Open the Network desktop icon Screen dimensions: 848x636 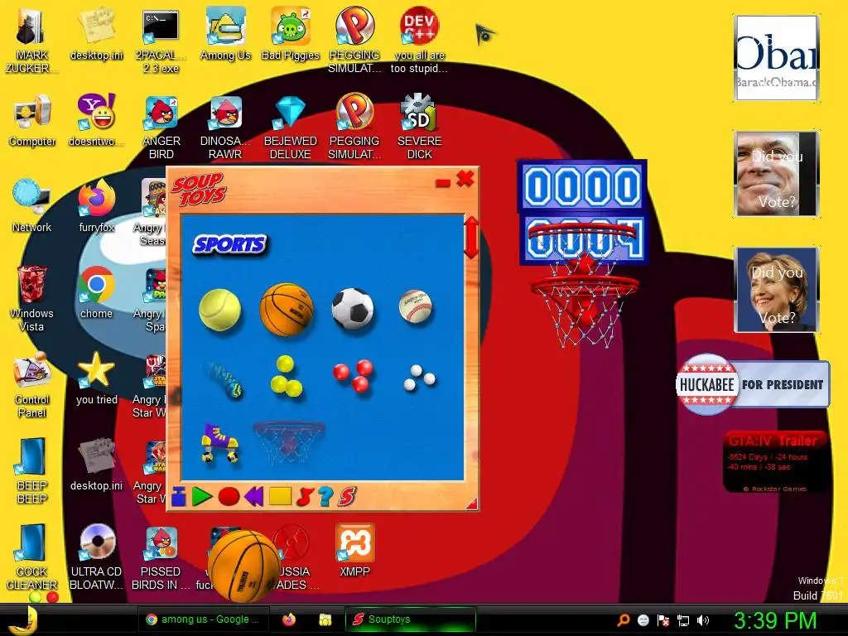click(32, 206)
